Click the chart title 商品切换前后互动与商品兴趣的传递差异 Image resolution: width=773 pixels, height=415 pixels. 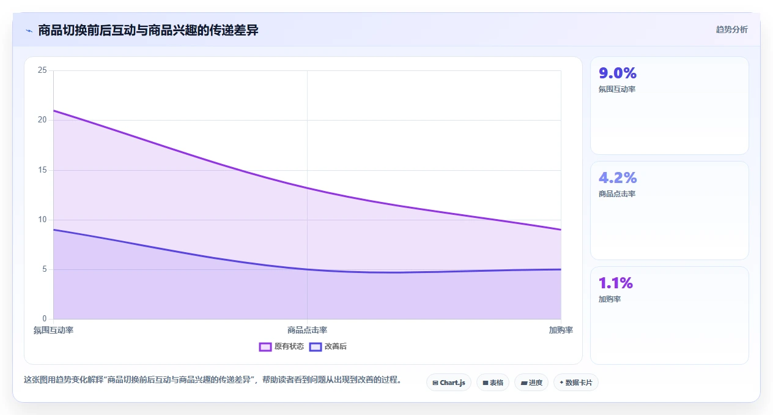click(148, 30)
